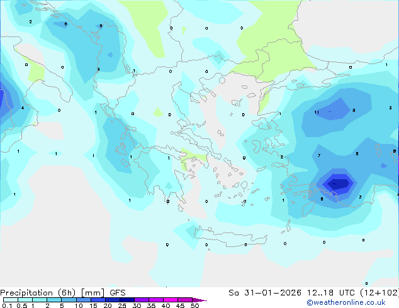Click the legend label '35'

151,305
